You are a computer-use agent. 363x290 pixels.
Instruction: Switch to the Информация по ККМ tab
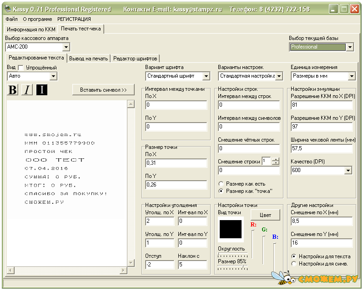coord(31,29)
